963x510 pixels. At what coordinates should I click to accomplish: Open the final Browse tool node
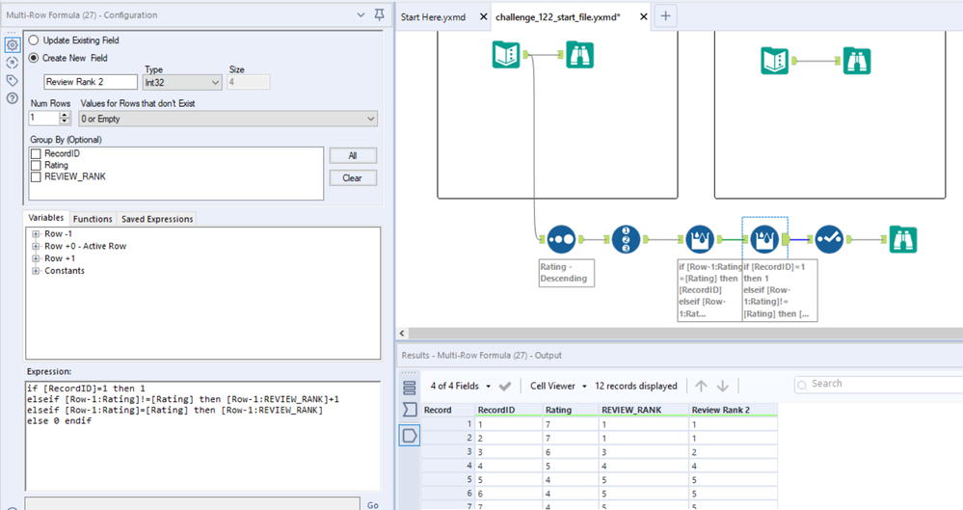point(902,239)
